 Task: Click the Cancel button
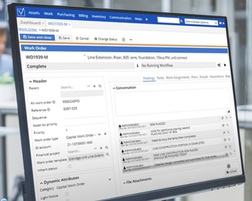click(82, 38)
